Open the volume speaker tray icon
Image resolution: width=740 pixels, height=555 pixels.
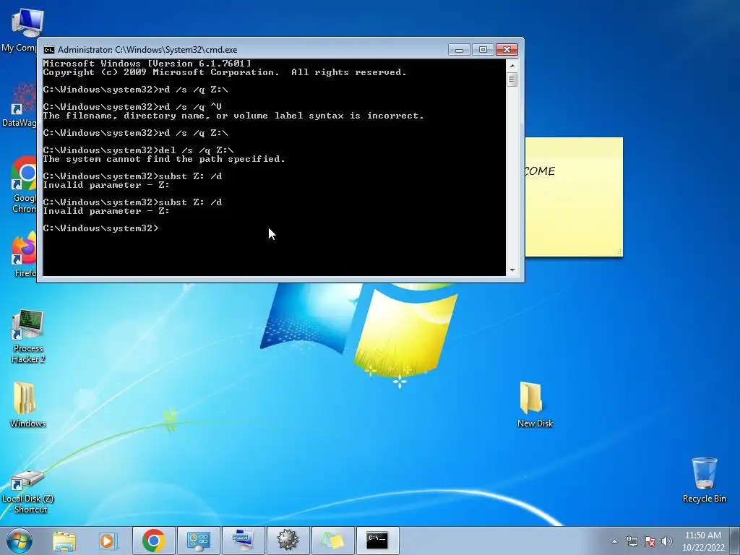click(667, 542)
